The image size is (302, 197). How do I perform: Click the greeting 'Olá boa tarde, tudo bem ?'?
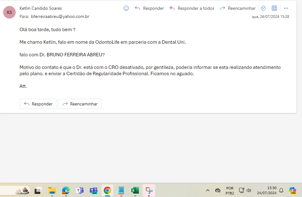[x=47, y=30]
